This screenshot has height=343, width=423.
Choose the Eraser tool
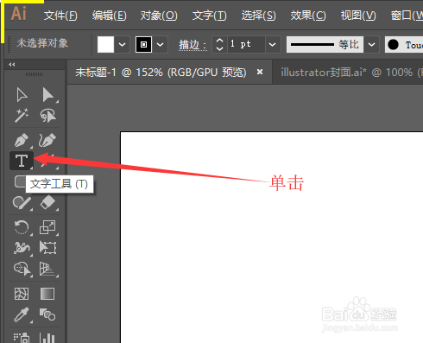pyautogui.click(x=47, y=203)
